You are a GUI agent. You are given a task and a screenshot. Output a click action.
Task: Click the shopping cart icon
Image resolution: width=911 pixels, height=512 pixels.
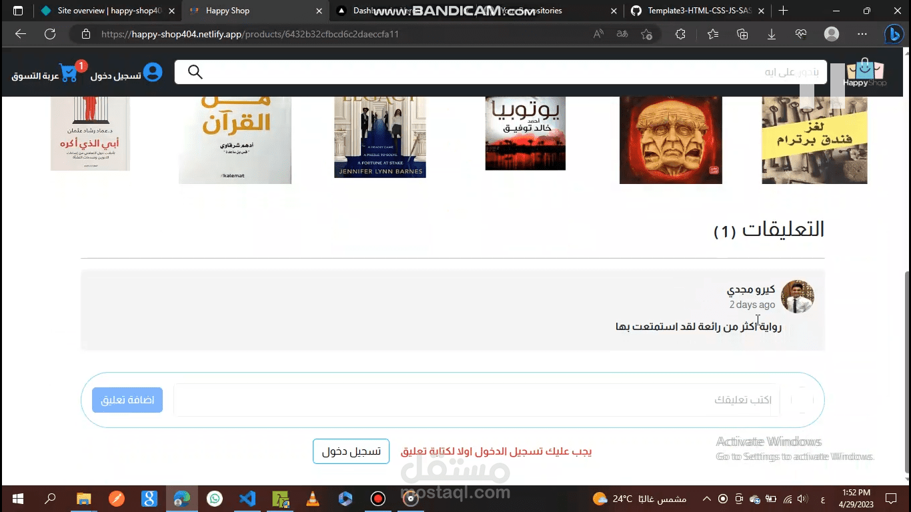click(69, 73)
